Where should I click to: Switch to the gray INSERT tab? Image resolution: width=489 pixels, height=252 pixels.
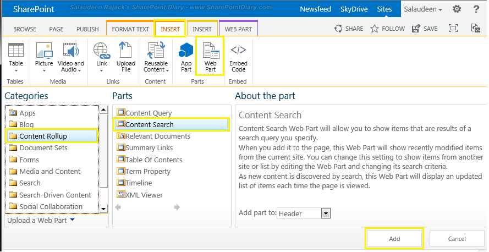pos(202,29)
